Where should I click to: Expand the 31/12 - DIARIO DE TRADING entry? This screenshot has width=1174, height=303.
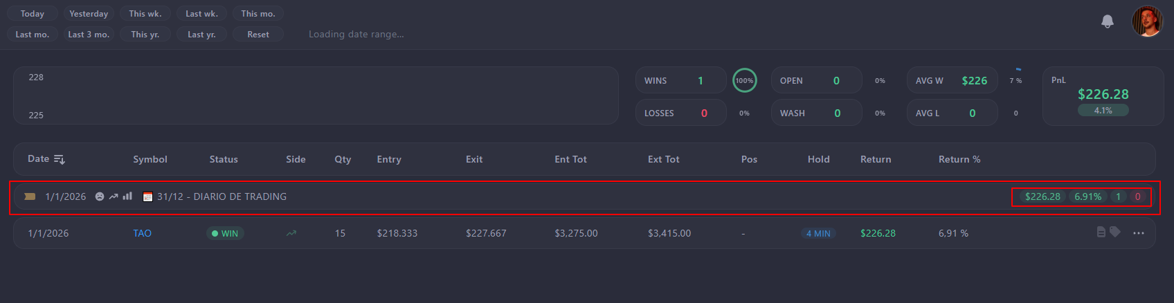(x=222, y=196)
